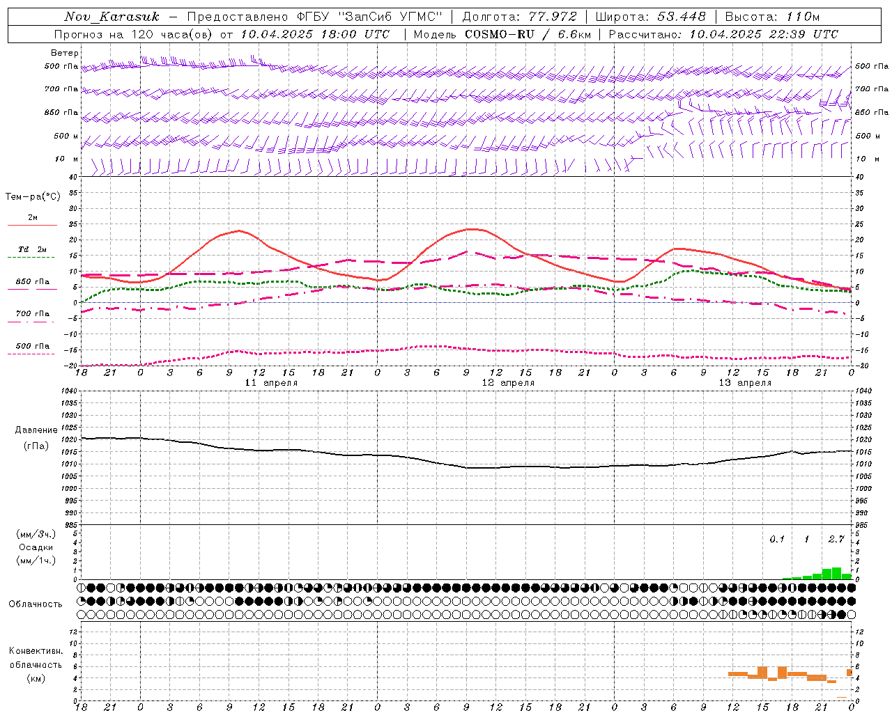Image resolution: width=892 pixels, height=713 pixels.
Task: Click the red line sample under '2м'
Action: click(x=31, y=226)
